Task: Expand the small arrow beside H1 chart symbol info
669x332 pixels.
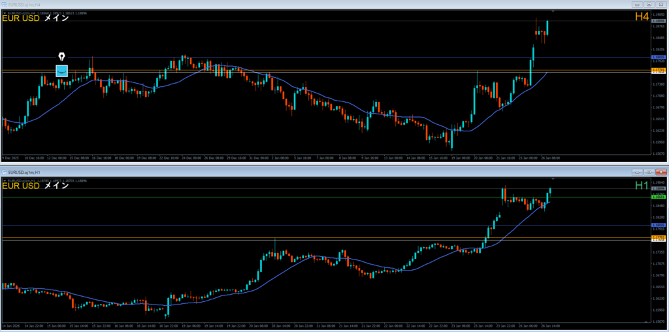Action: pyautogui.click(x=5, y=179)
